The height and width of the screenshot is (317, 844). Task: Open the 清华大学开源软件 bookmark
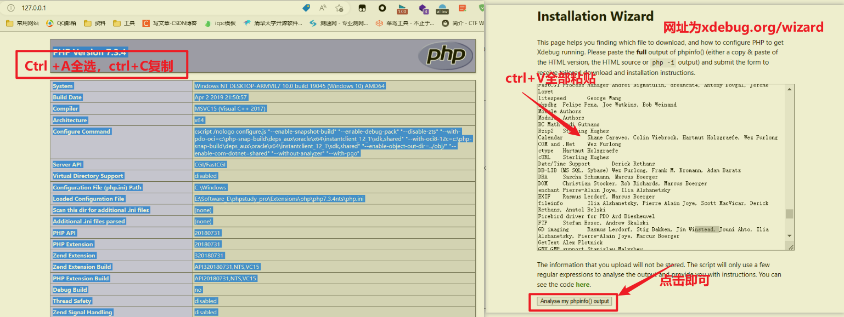pyautogui.click(x=273, y=23)
